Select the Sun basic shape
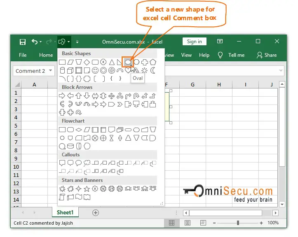 144,70
